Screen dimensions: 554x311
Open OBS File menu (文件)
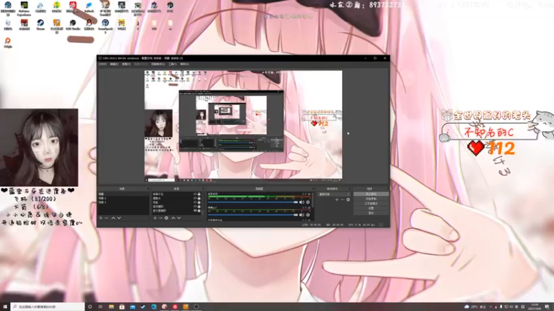click(102, 64)
